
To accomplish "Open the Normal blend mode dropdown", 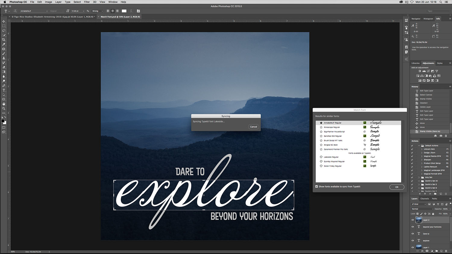I will click(422, 209).
